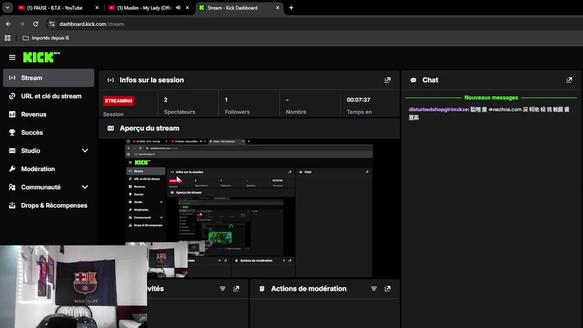Open a new browser tab
The height and width of the screenshot is (328, 583).
pos(291,8)
